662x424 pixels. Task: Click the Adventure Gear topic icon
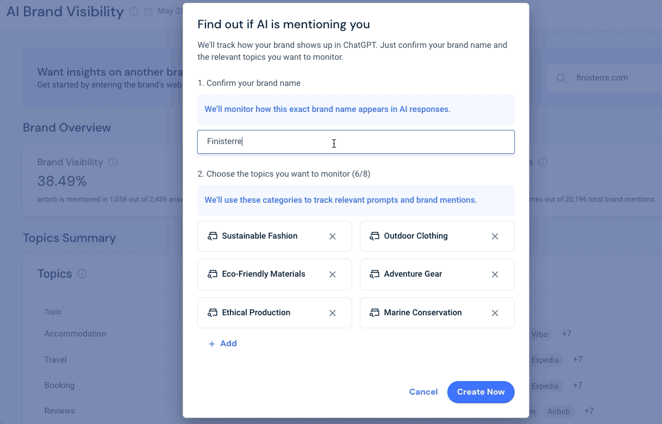(x=374, y=274)
